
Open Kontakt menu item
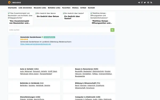click(91, 8)
